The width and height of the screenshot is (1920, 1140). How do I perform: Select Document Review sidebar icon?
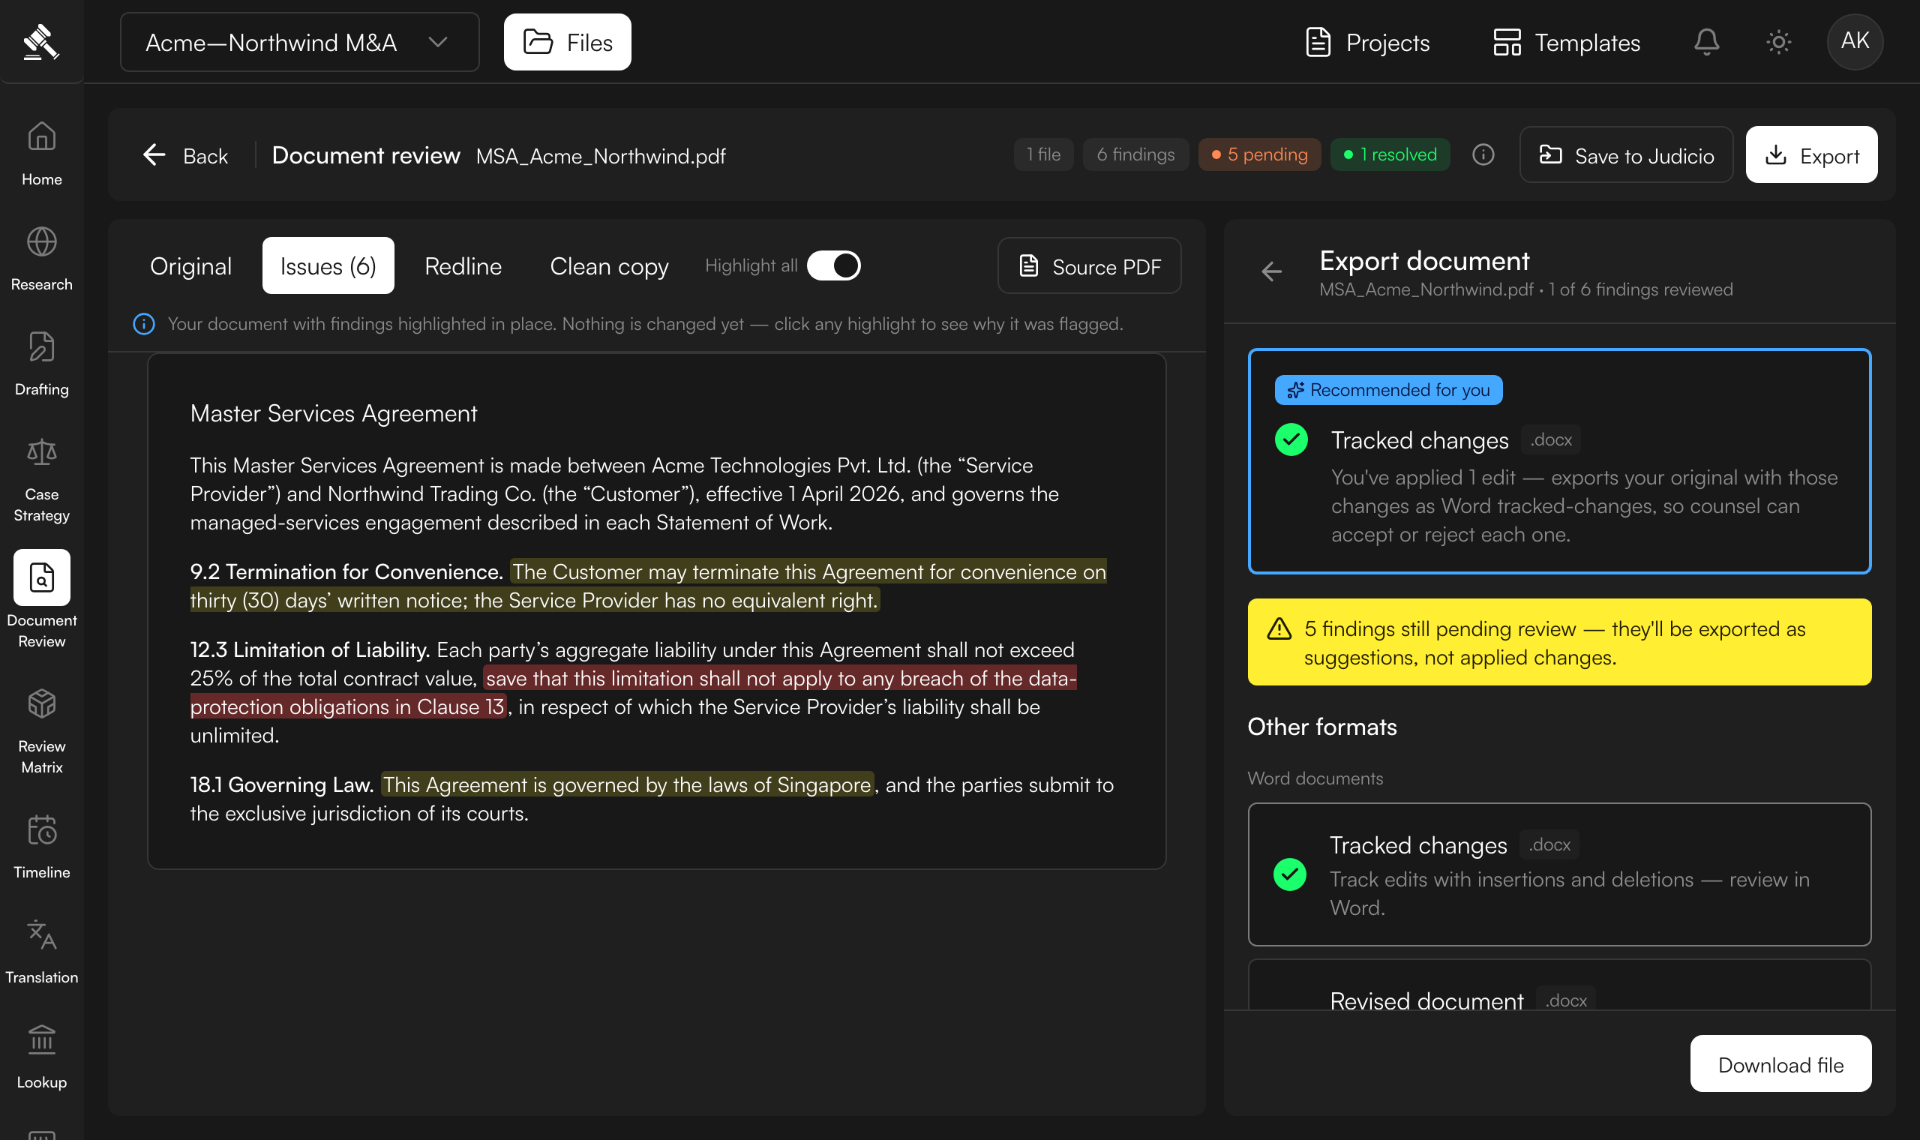pyautogui.click(x=41, y=577)
